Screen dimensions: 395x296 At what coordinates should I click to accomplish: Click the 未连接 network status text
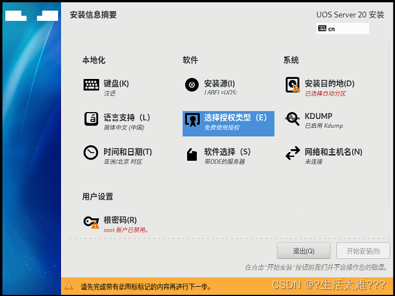coord(314,161)
